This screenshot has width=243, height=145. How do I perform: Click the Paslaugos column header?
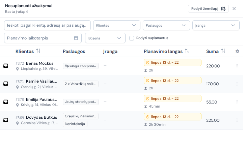pos(74,52)
